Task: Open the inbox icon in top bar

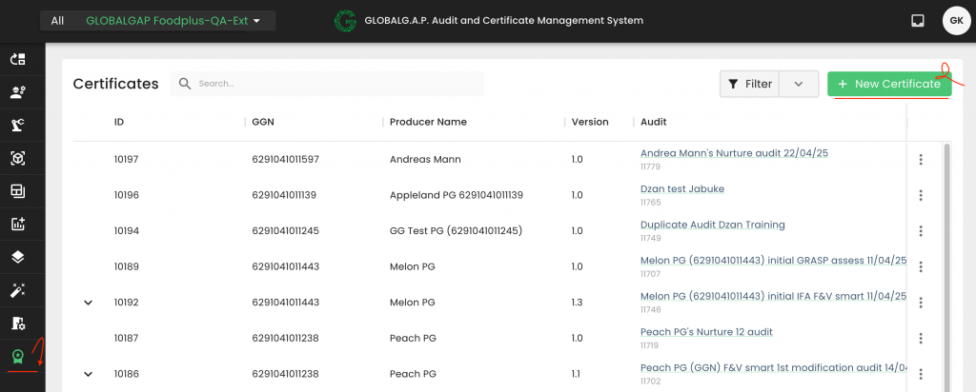Action: [x=918, y=20]
